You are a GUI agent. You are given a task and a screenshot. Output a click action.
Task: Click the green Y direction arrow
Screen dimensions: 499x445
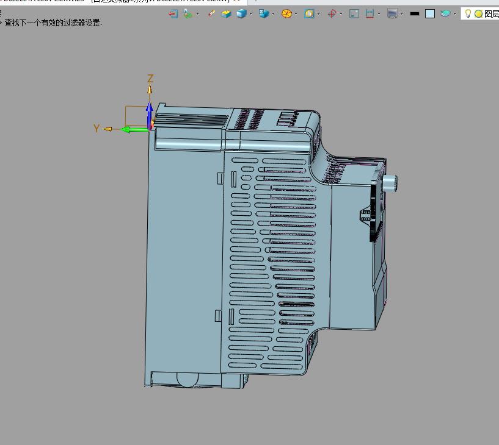(135, 129)
